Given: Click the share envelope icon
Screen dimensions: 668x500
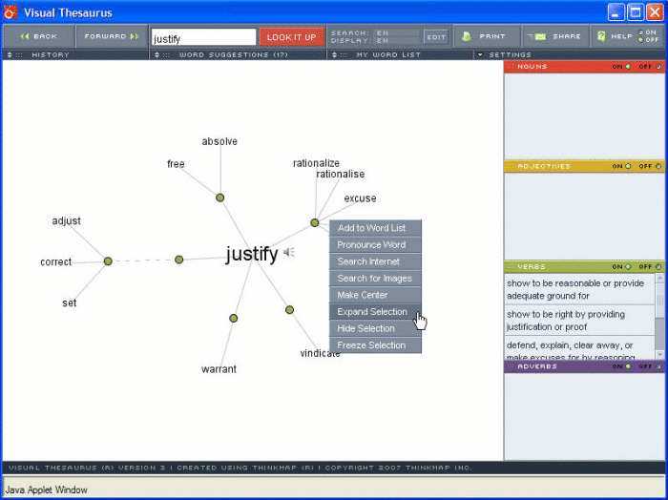Looking at the screenshot, I should (x=537, y=36).
